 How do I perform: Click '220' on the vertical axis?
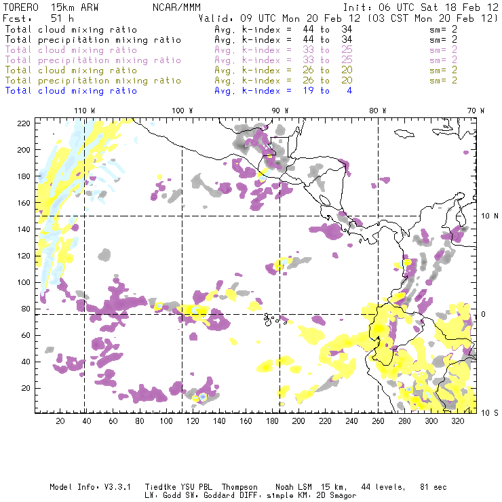point(24,123)
